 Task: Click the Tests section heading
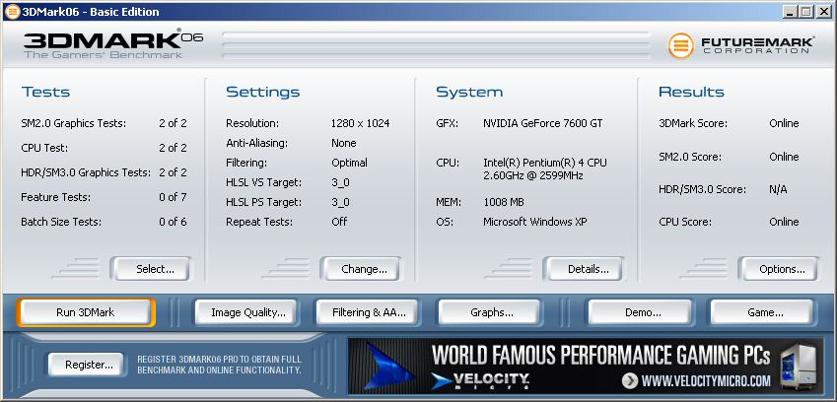tap(46, 92)
